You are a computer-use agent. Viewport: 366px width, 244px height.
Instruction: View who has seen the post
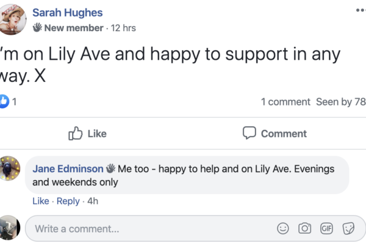[x=340, y=102]
